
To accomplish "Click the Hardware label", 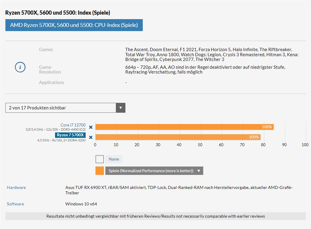I will (x=16, y=188).
